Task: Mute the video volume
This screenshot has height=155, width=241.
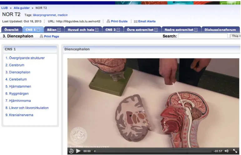Action: (227, 151)
